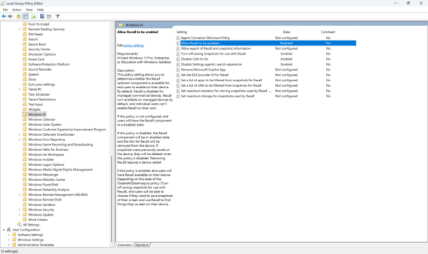428x254 pixels.
Task: Click the folder icon next to Search
Action: [25, 39]
